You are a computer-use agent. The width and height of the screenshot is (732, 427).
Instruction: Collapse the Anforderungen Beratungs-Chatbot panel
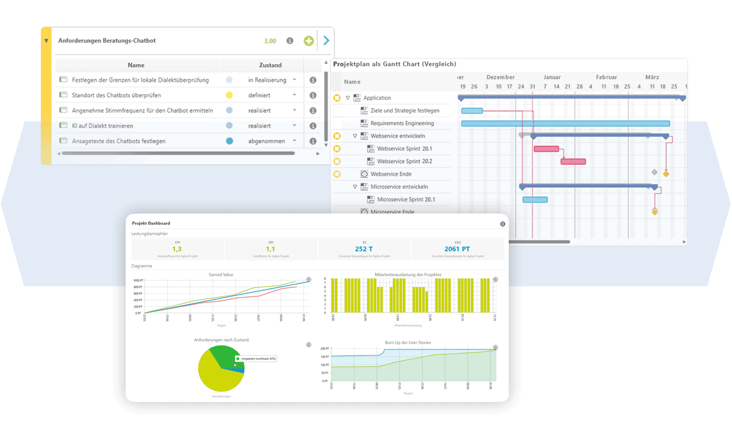[x=46, y=41]
